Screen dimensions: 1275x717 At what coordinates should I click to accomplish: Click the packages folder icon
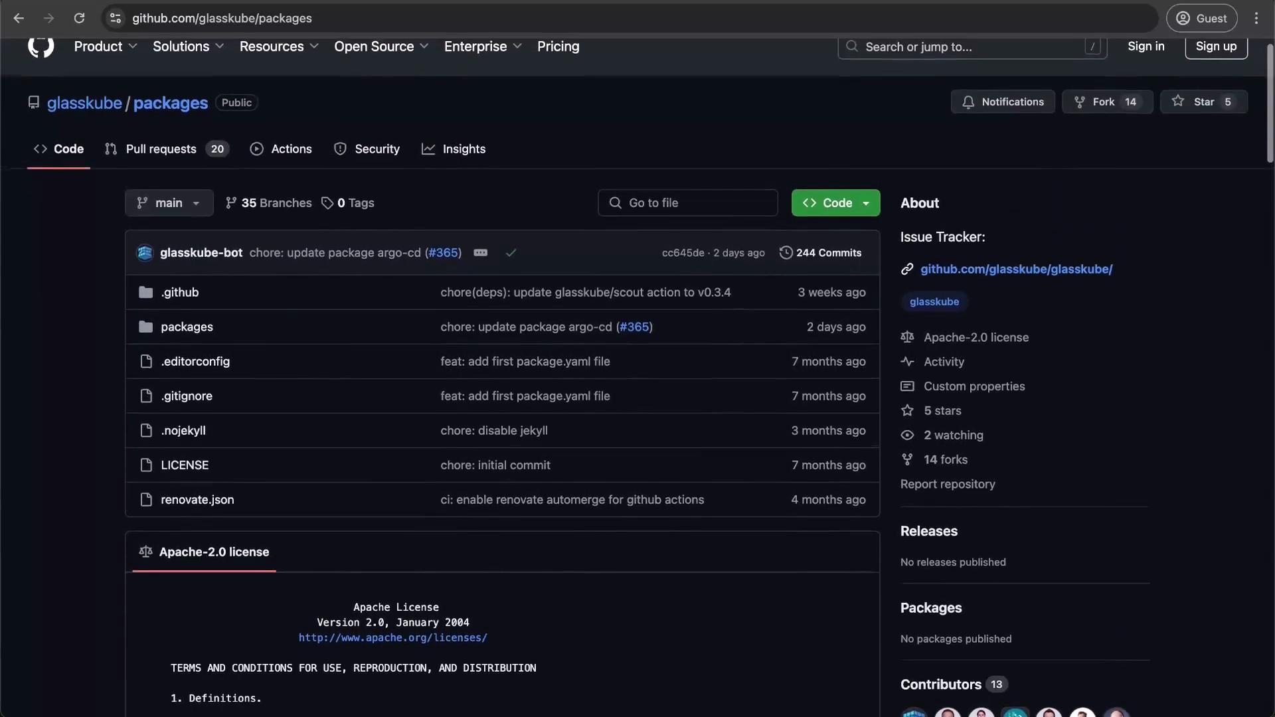click(x=145, y=327)
